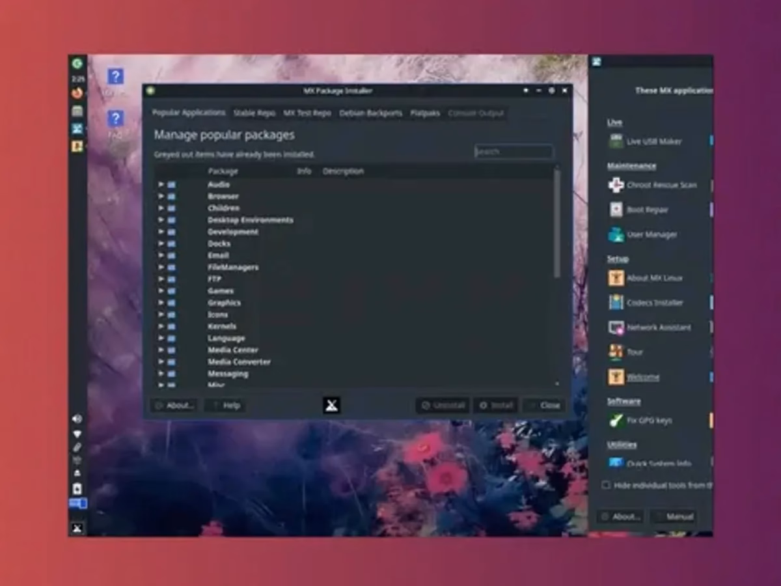
Task: Click inside the package search field
Action: pyautogui.click(x=514, y=151)
